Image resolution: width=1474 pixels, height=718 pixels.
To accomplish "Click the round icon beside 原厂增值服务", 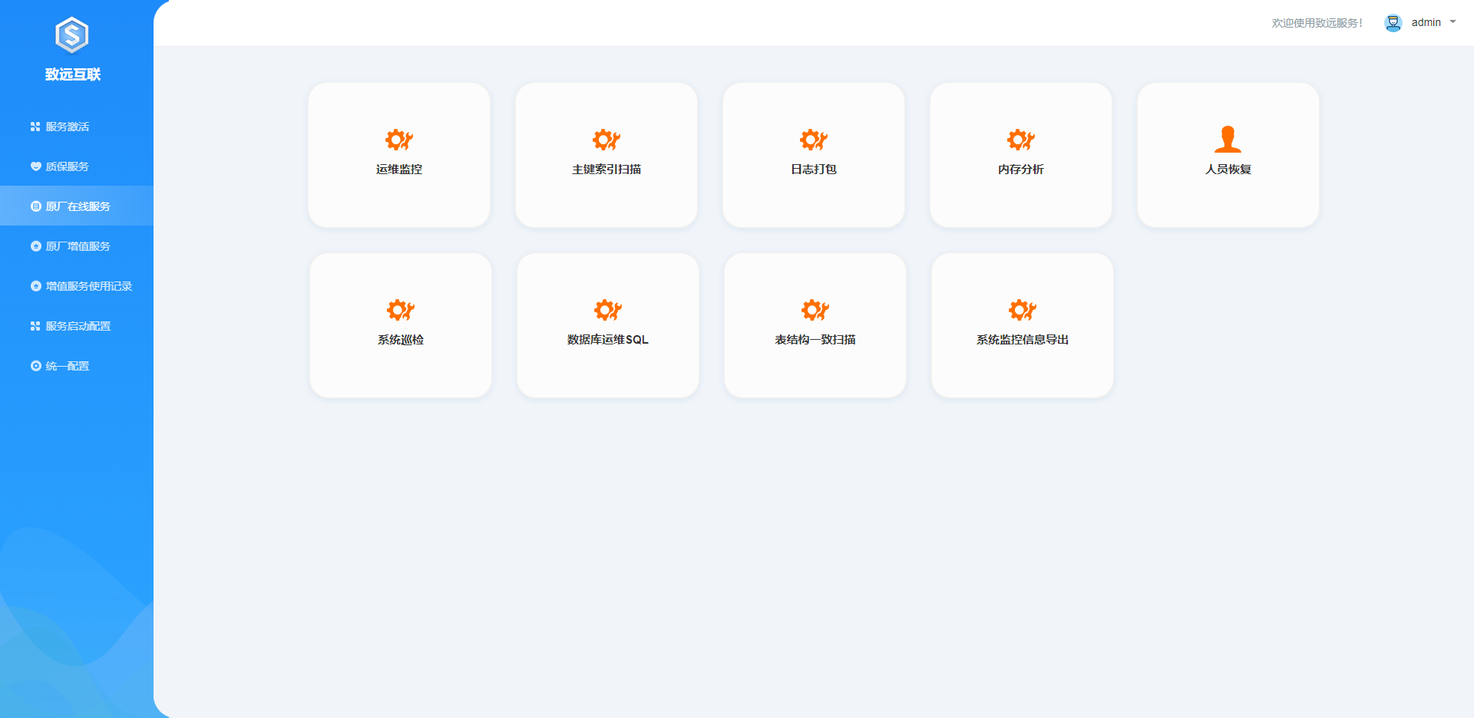I will [x=35, y=246].
